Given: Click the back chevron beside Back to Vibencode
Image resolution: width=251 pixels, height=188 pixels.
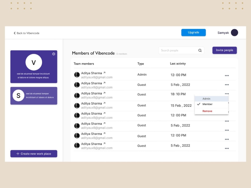Looking at the screenshot, I should coord(15,33).
